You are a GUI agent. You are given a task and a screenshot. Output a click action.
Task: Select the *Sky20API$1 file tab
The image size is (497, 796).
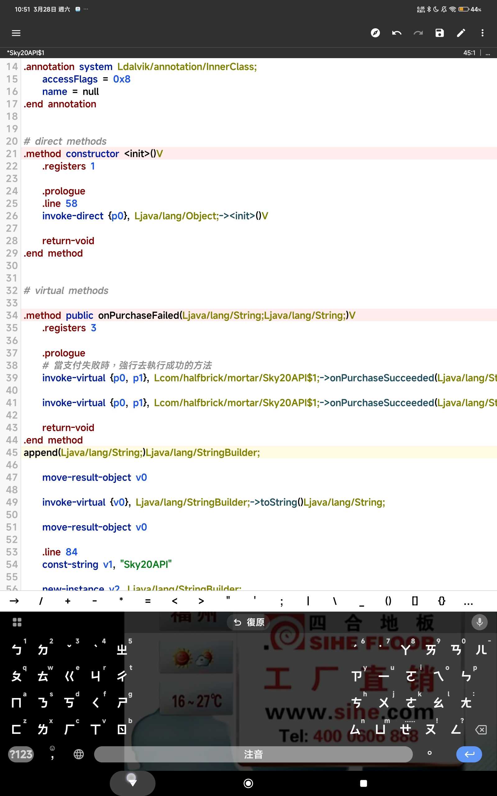[x=26, y=53]
